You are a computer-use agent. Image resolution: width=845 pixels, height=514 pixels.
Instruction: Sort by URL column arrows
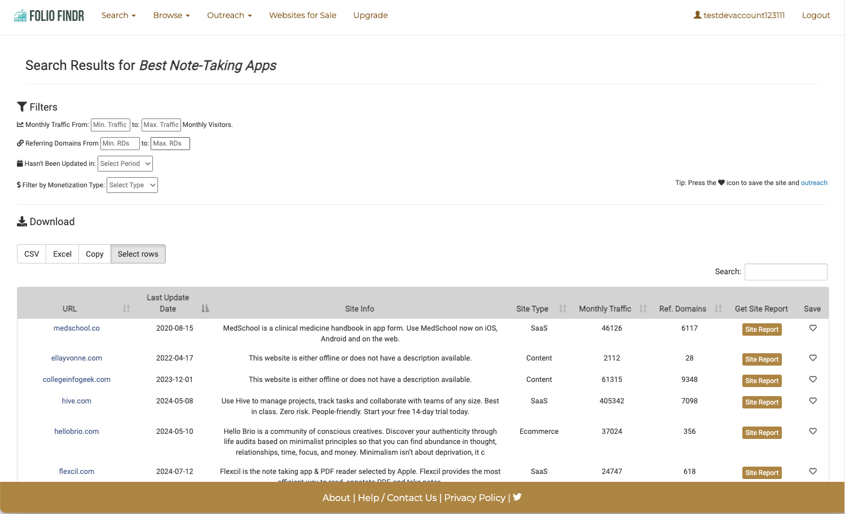126,309
